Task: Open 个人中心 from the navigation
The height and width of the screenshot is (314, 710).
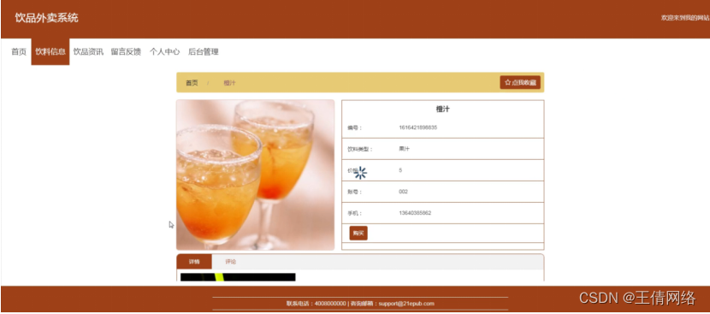Action: tap(165, 51)
